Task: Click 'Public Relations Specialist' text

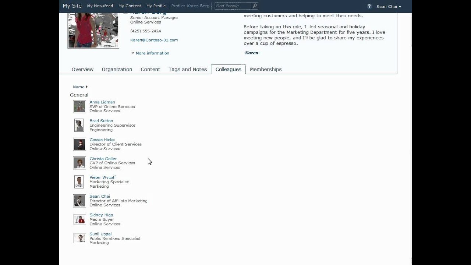Action: click(115, 239)
